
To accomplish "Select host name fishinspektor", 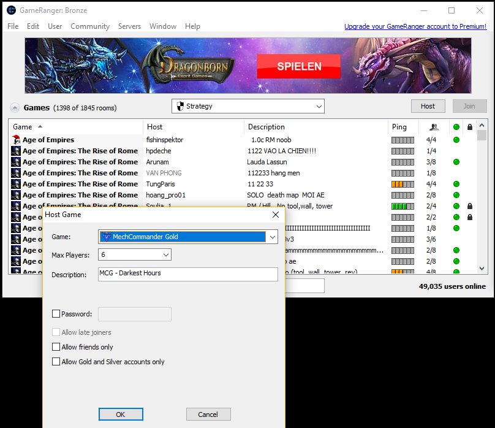I will (164, 140).
